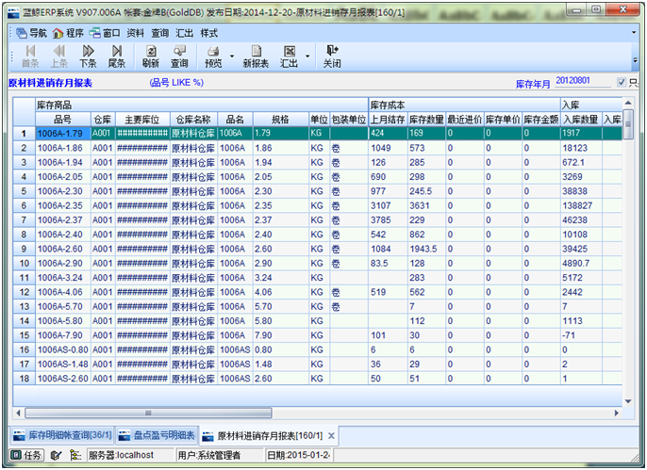Click the tree icon in status bar

click(x=75, y=455)
